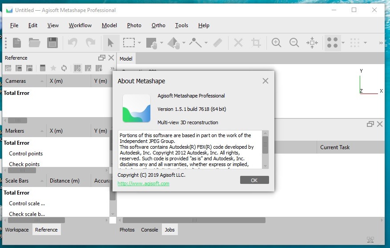Zoom in with the magnifier plus
390x248 pixels.
coord(276,43)
